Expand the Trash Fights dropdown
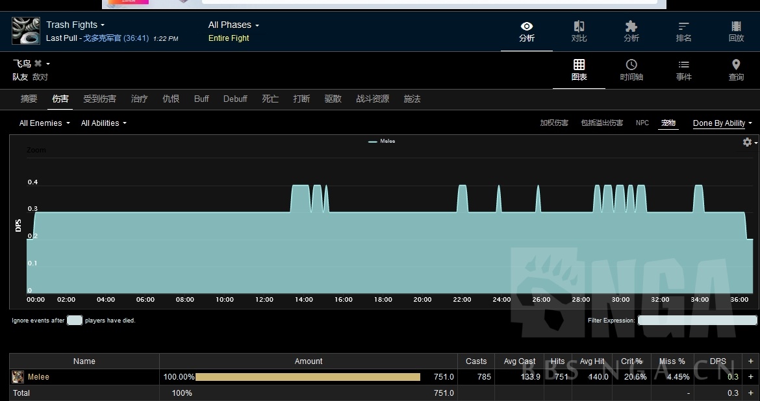 coord(75,25)
